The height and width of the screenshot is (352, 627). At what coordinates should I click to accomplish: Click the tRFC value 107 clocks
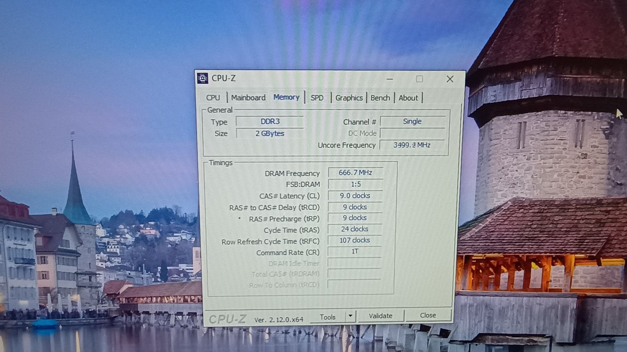[x=355, y=240]
